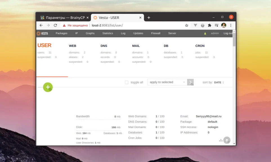Enable the toggle all checkbox
Viewport: 271px width, 162px height.
point(126,82)
